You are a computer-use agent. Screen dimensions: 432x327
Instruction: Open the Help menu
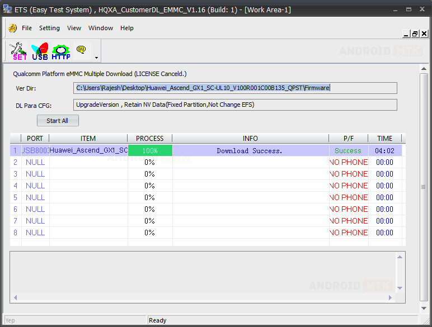pos(127,28)
